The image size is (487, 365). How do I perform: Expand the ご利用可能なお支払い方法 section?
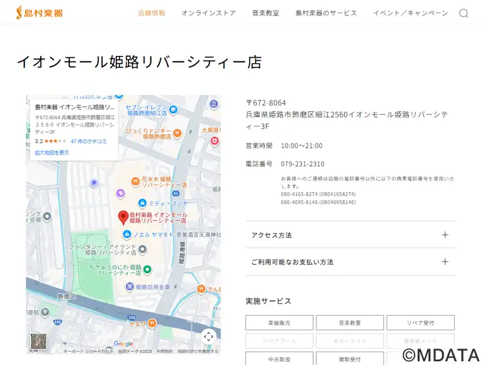[x=350, y=262]
